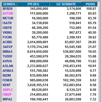Image resolution: width=101 pixels, height=102 pixels.
Task: Click the ISBTR symbol
Action: 7,28
